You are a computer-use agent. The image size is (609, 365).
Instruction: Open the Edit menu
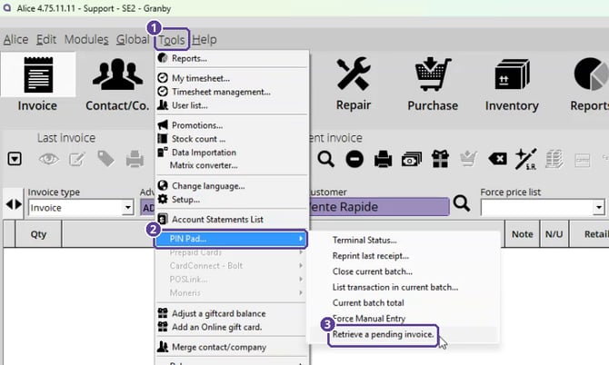(46, 40)
